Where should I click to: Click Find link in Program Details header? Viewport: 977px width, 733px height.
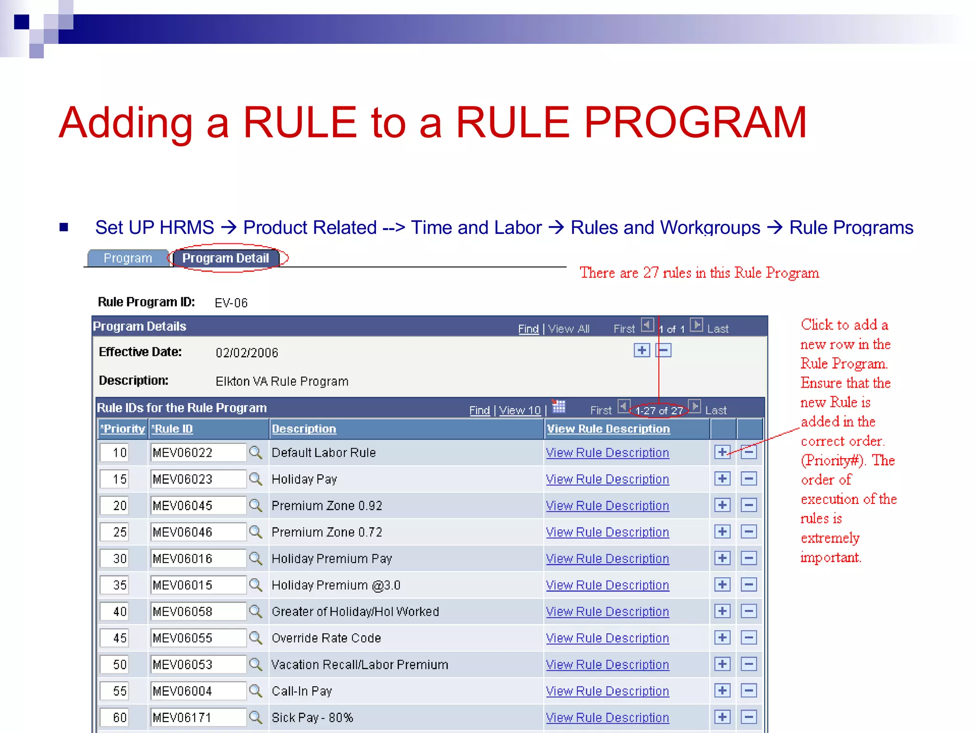528,329
